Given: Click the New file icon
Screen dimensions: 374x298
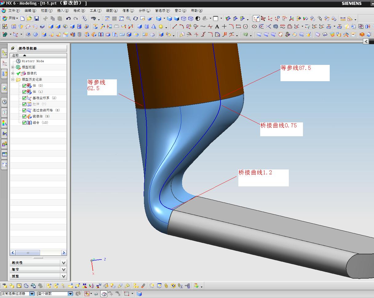Looking at the screenshot, I should pyautogui.click(x=22, y=18).
